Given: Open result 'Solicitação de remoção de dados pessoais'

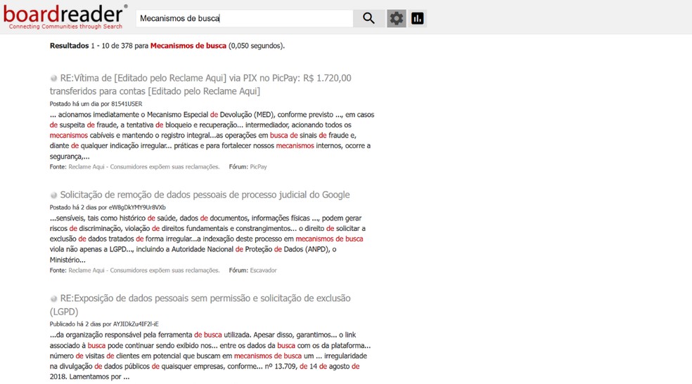Looking at the screenshot, I should [x=205, y=194].
